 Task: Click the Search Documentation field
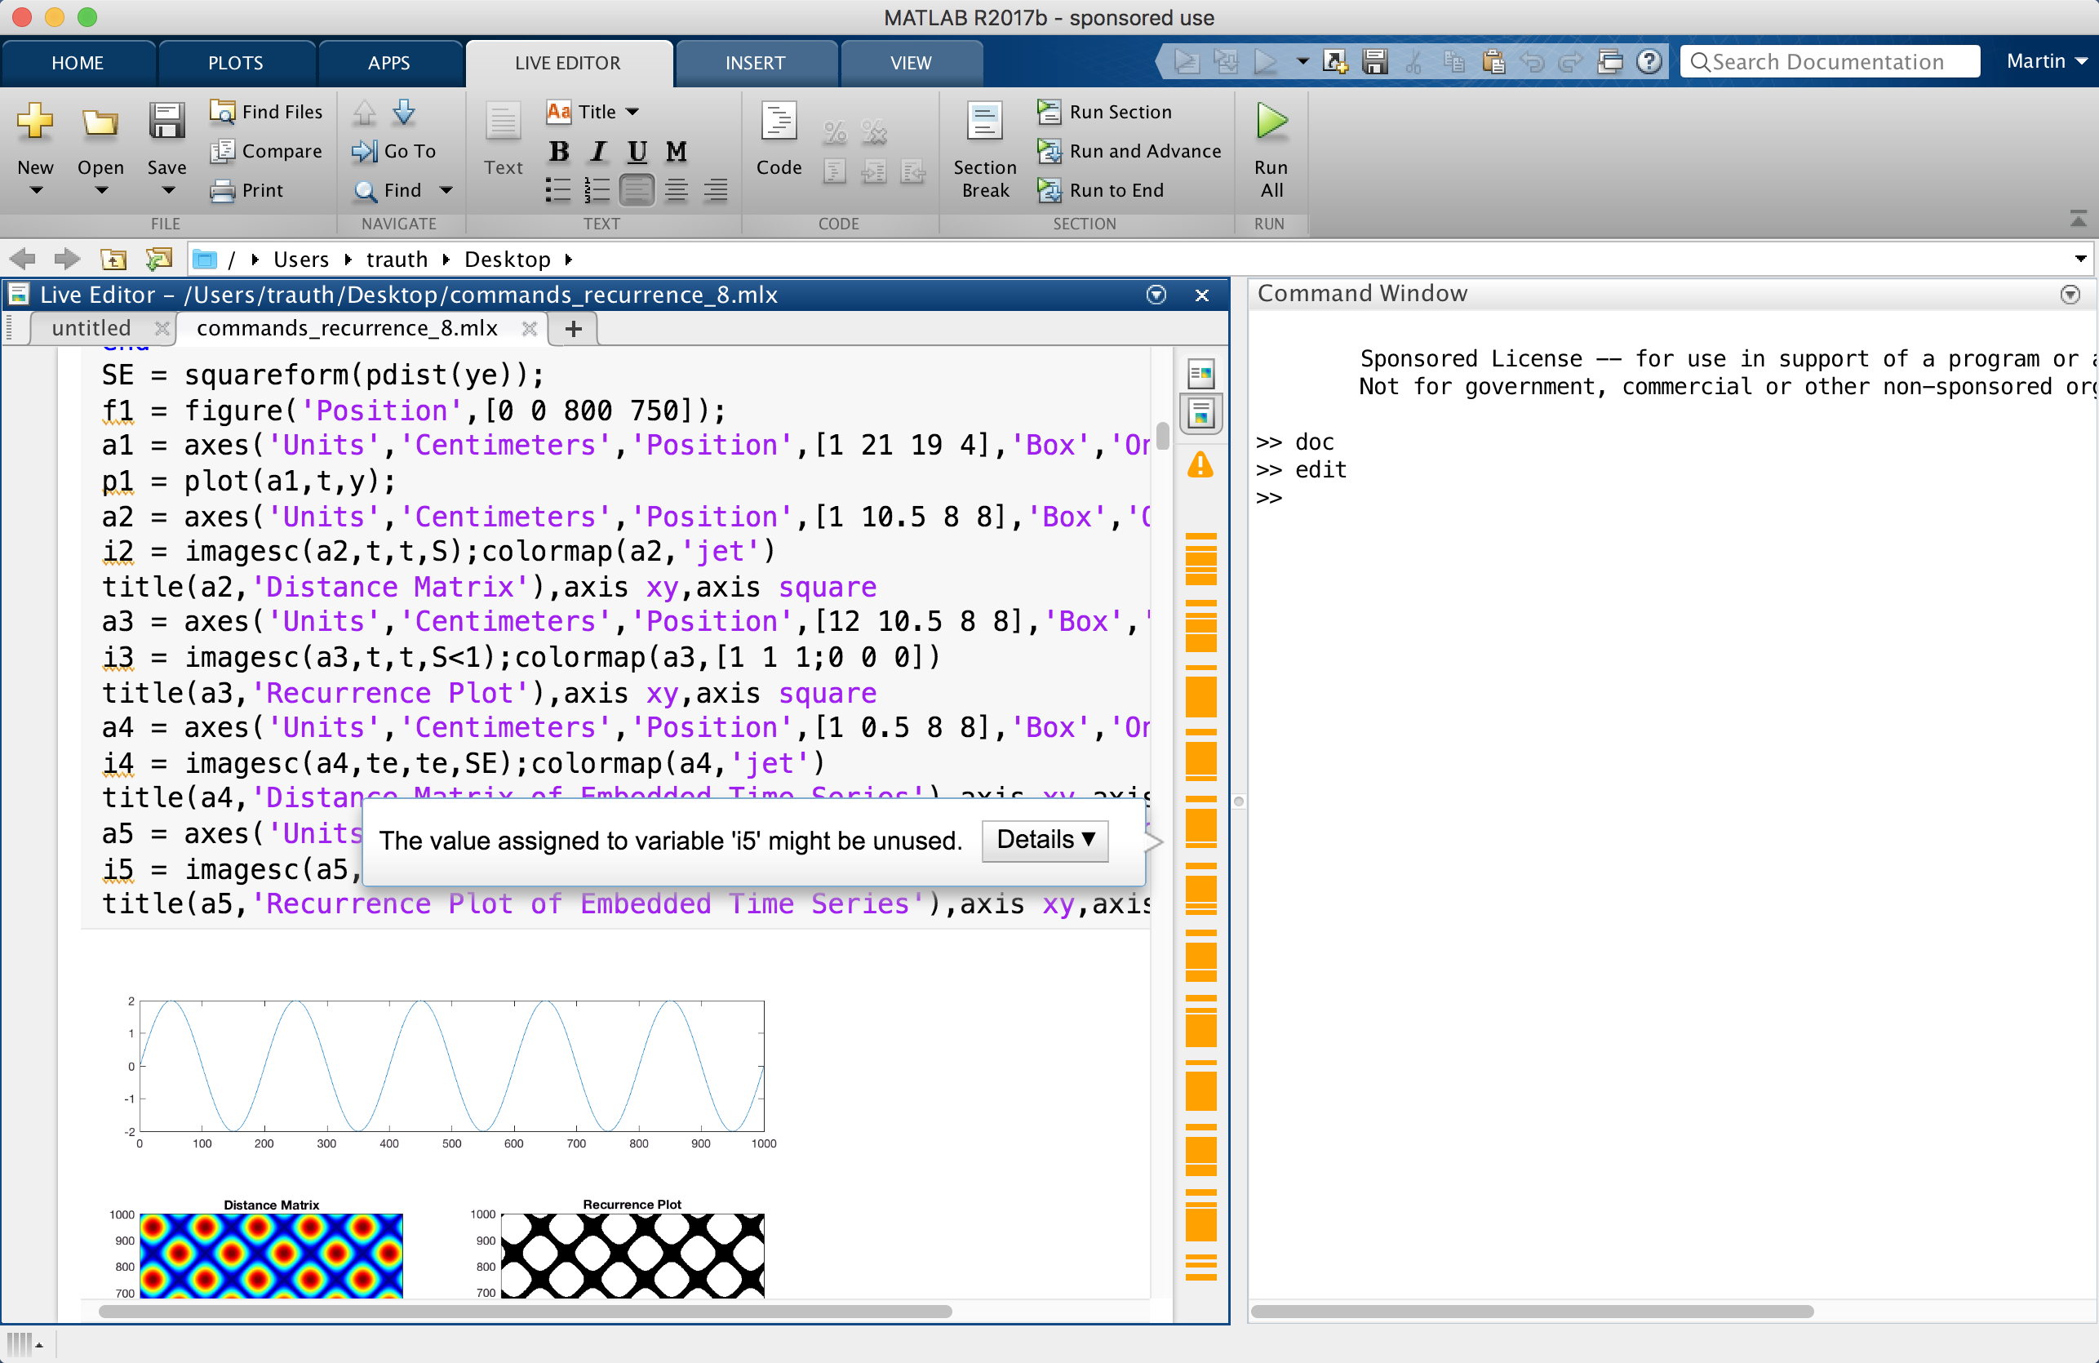pos(1828,62)
